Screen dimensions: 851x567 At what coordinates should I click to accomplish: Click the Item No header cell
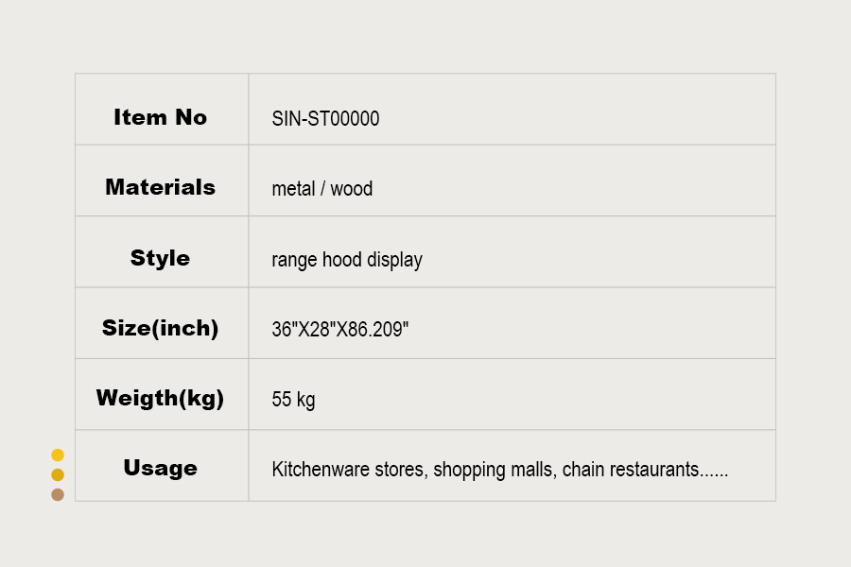[160, 117]
